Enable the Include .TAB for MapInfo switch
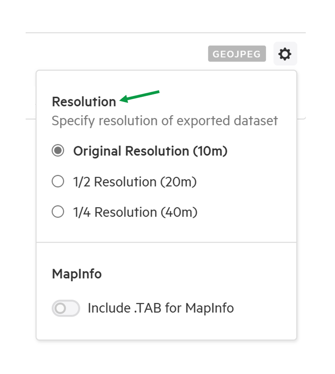Image resolution: width=335 pixels, height=374 pixels. coord(66,308)
